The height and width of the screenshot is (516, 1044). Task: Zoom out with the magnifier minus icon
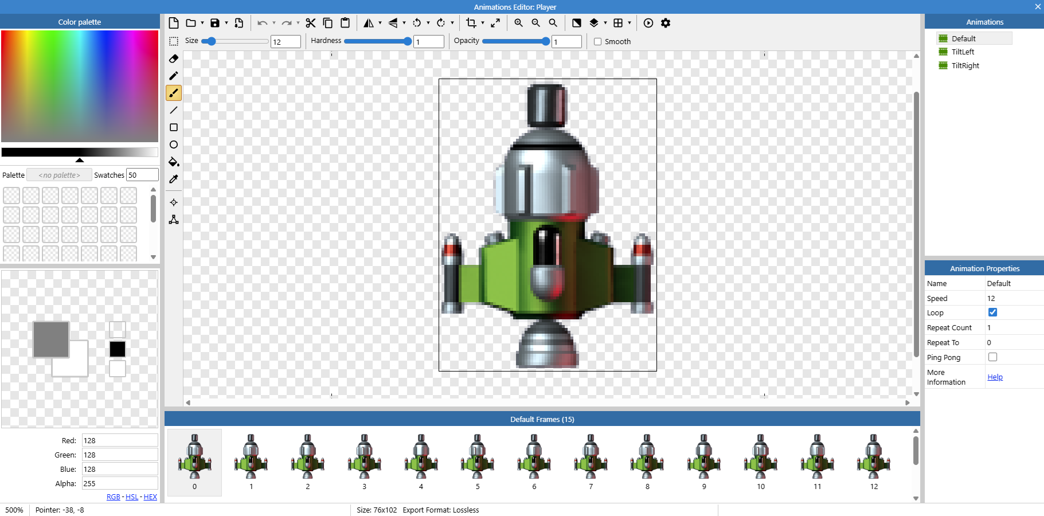535,23
